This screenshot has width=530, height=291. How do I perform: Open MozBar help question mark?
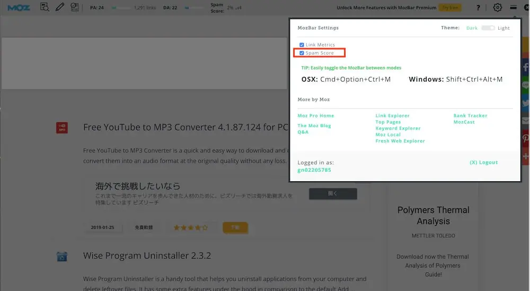478,7
